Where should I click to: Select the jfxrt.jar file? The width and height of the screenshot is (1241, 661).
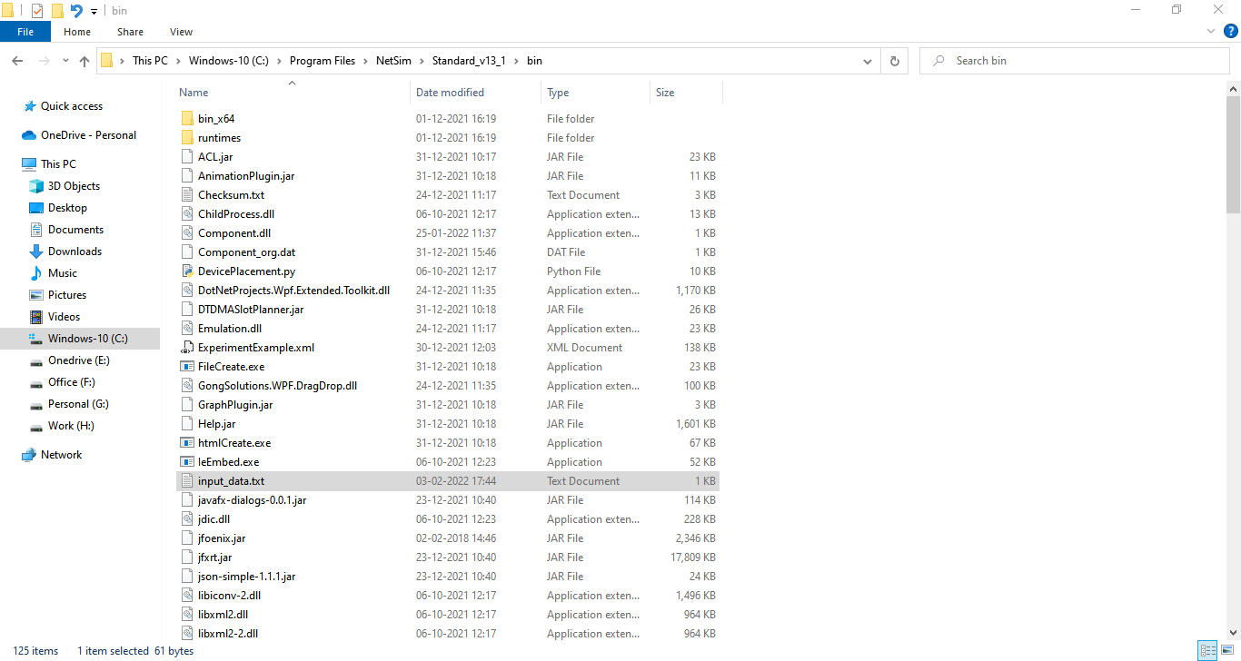(448, 557)
